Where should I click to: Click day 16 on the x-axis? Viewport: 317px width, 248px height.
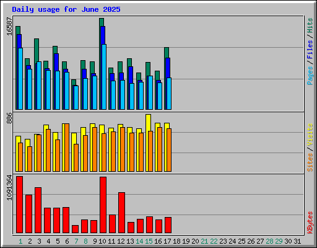click(158, 241)
